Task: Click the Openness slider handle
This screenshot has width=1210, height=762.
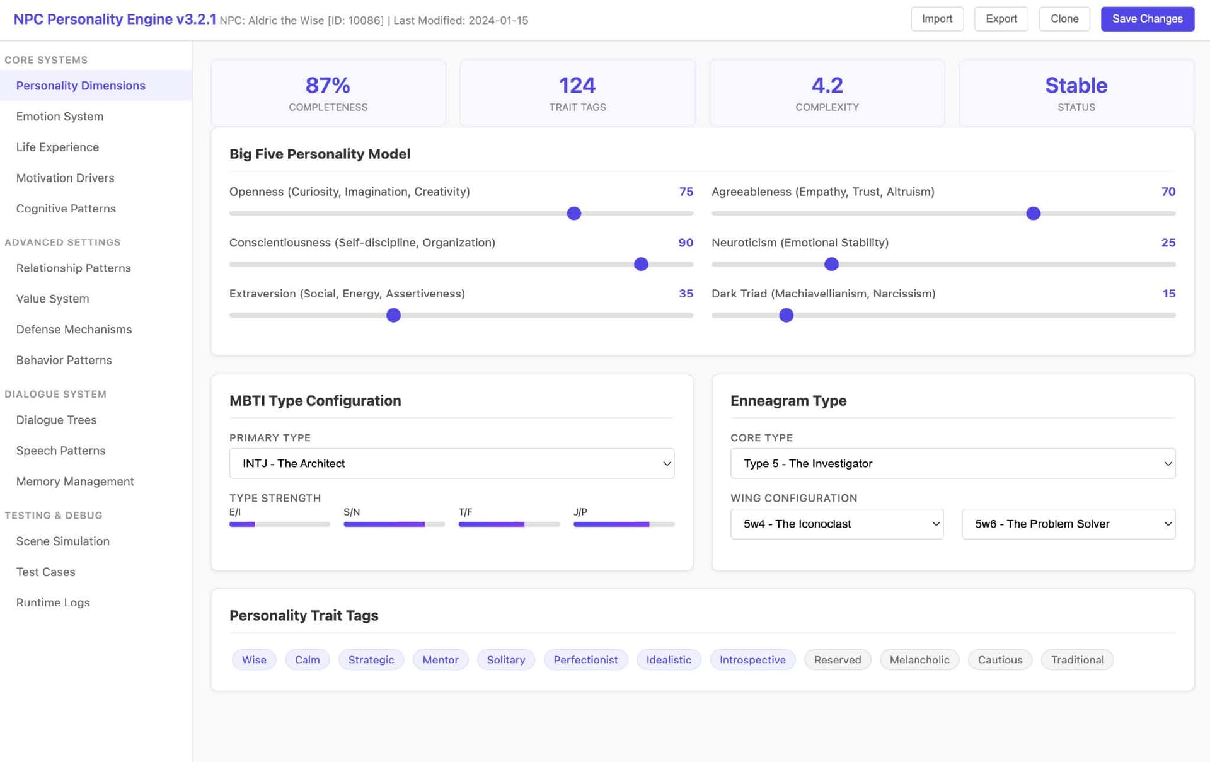Action: [x=573, y=214]
